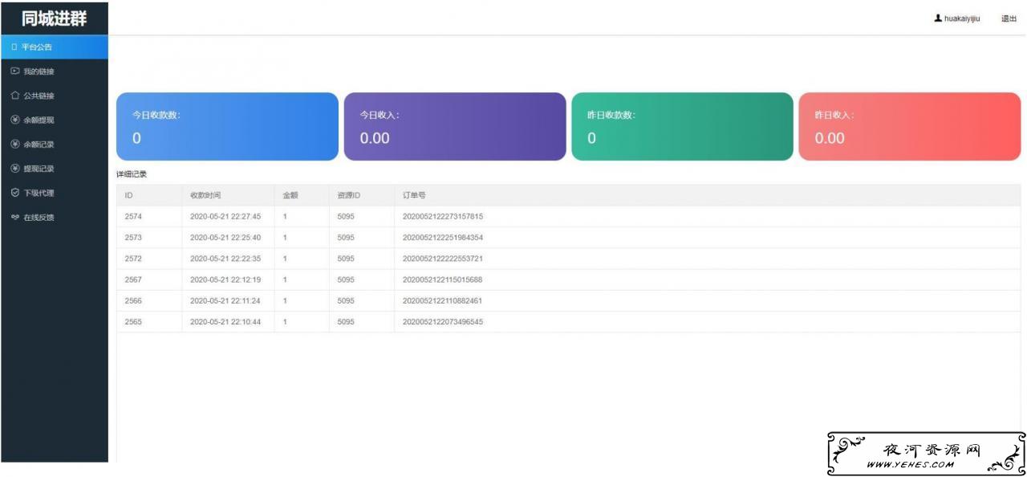Click the 资源ID column header
The image size is (1027, 477).
point(349,195)
